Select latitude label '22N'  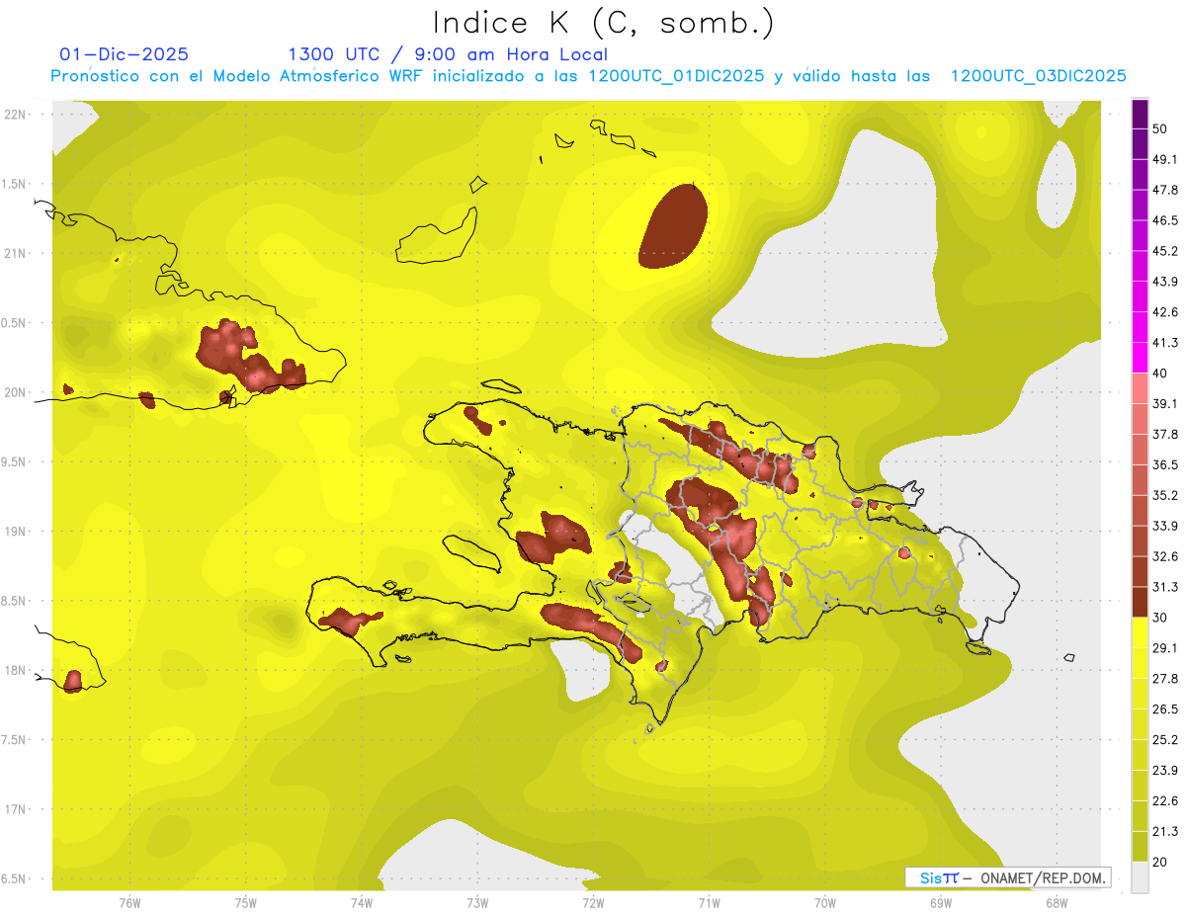point(15,115)
